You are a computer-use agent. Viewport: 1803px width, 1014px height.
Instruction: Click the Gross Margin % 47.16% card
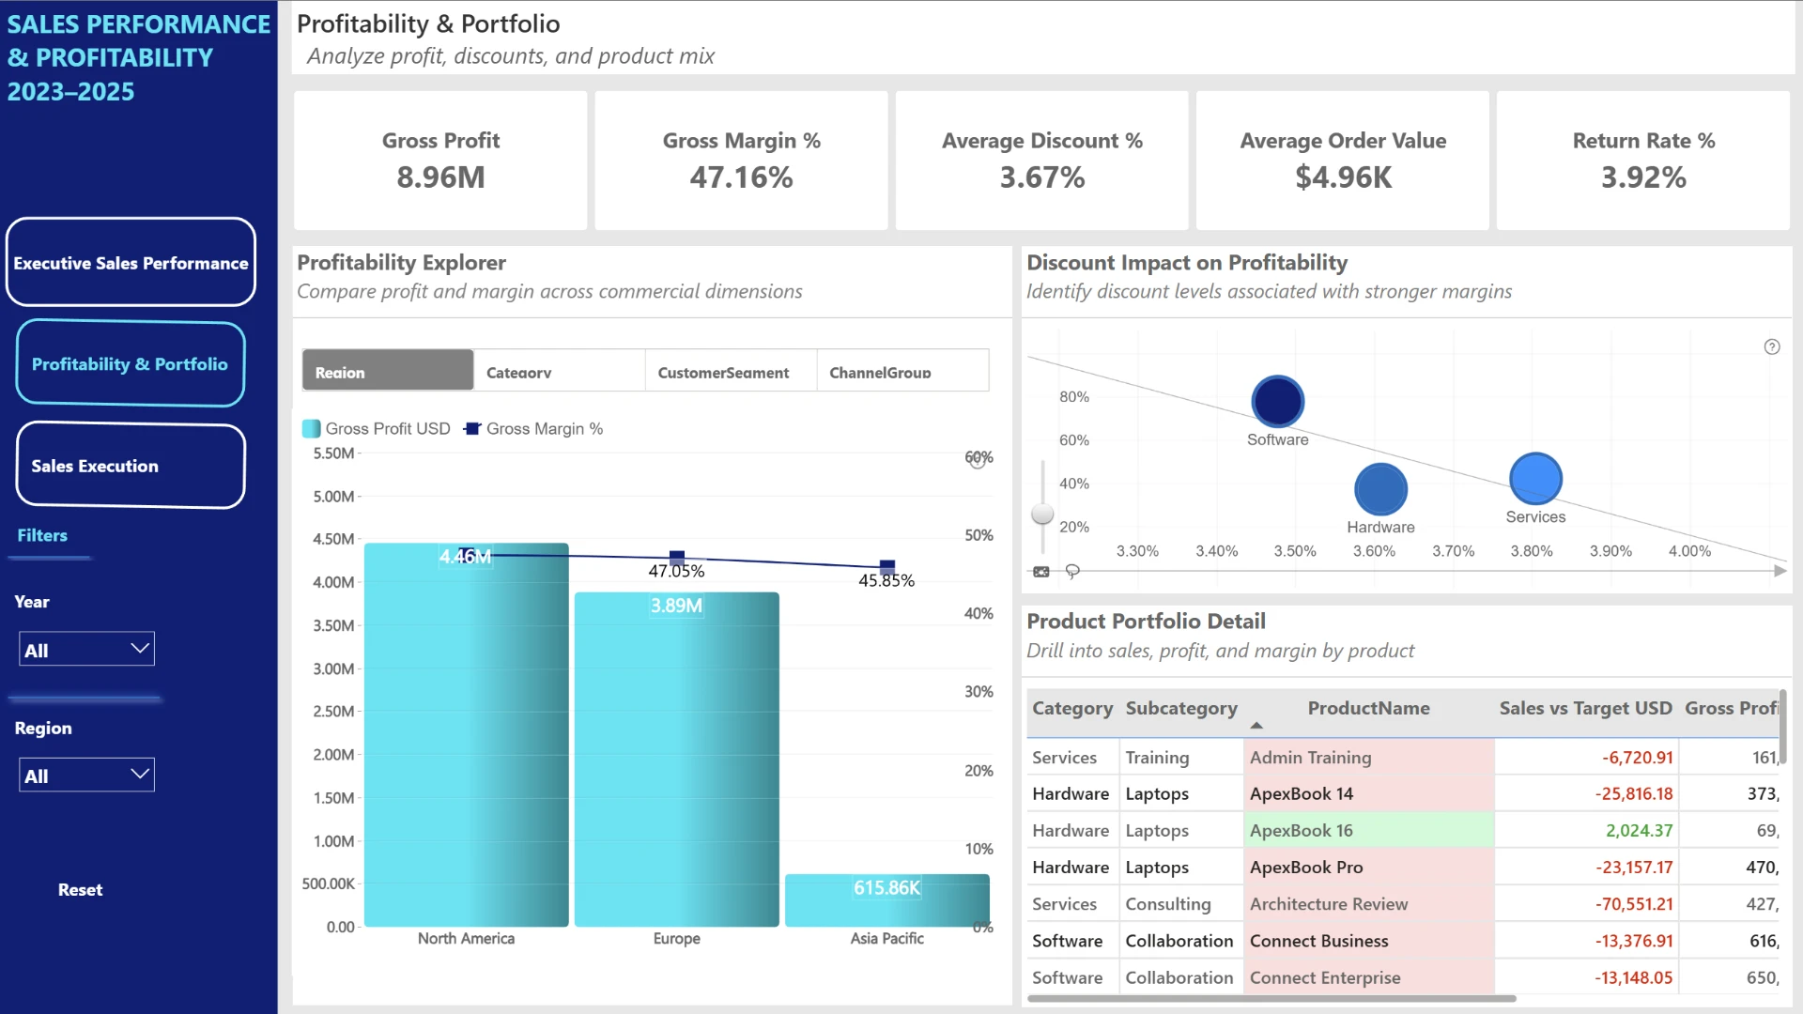pos(741,161)
